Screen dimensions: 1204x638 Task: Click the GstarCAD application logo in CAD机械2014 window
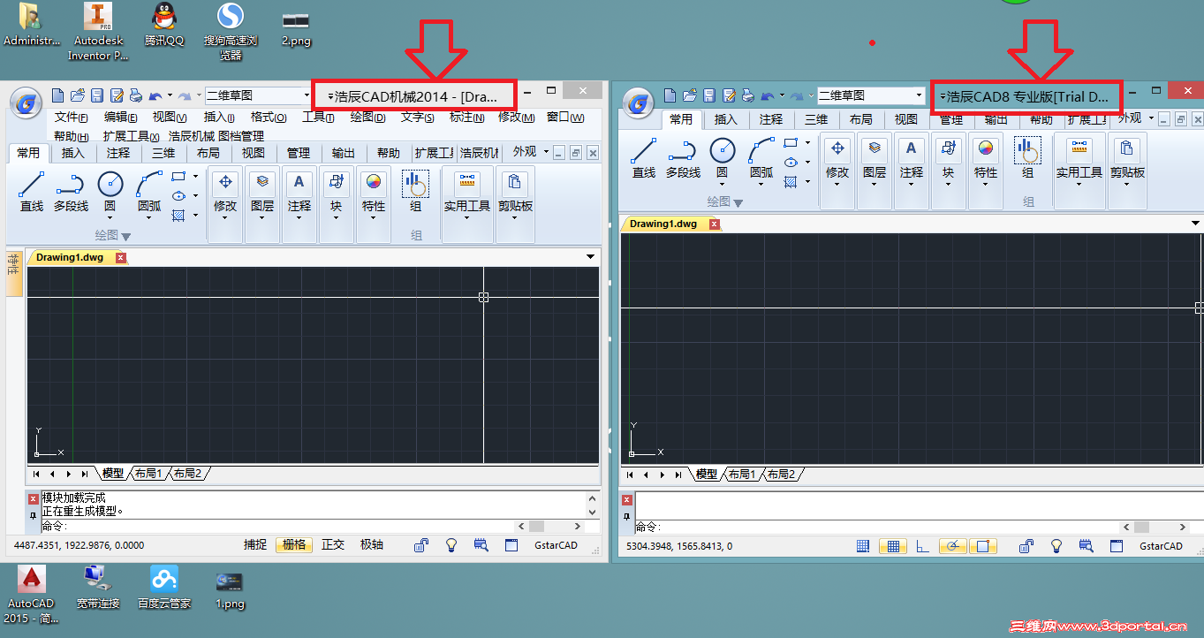click(27, 102)
